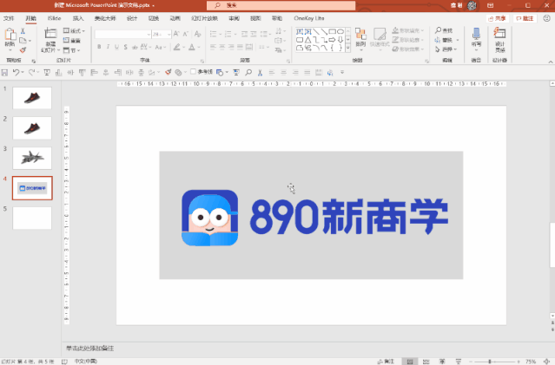Center paragraph text in ribbon
Viewport: 555px width, 365px height.
pyautogui.click(x=222, y=47)
